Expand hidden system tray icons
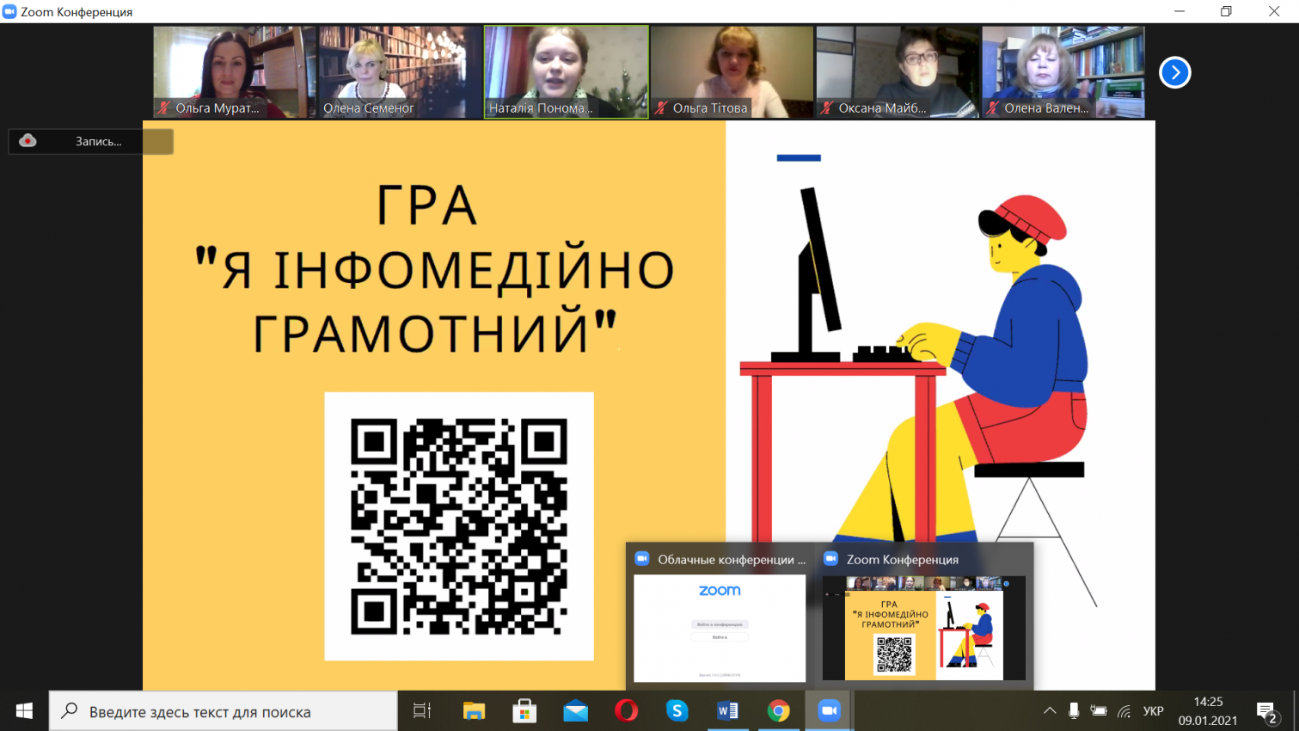This screenshot has width=1299, height=731. tap(1050, 711)
